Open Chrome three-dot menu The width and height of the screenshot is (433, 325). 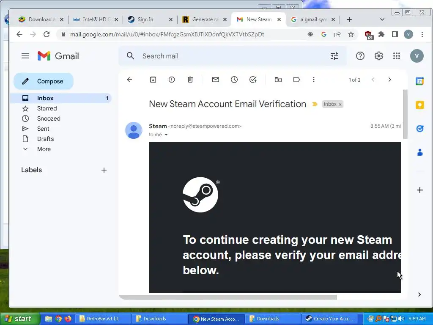point(422,35)
